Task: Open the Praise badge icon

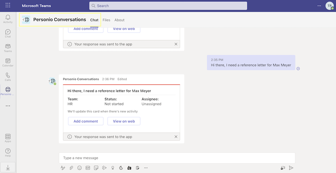Action: point(113,168)
